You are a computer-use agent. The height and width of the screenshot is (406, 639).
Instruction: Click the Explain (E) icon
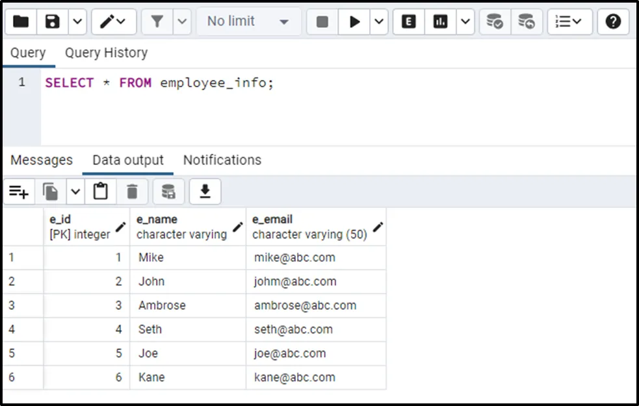(x=409, y=21)
